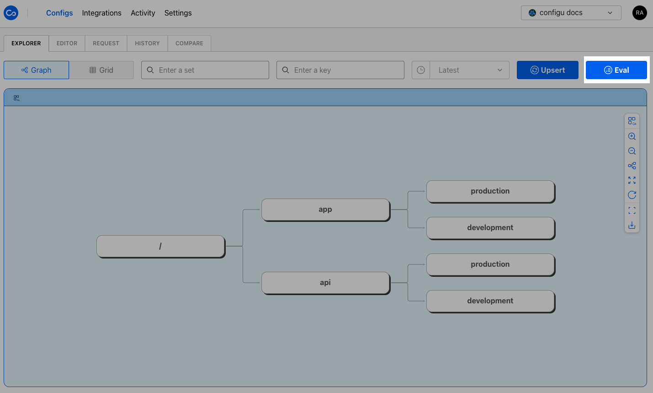This screenshot has width=653, height=393.
Task: Click the clock icon beside Latest
Action: pos(421,70)
